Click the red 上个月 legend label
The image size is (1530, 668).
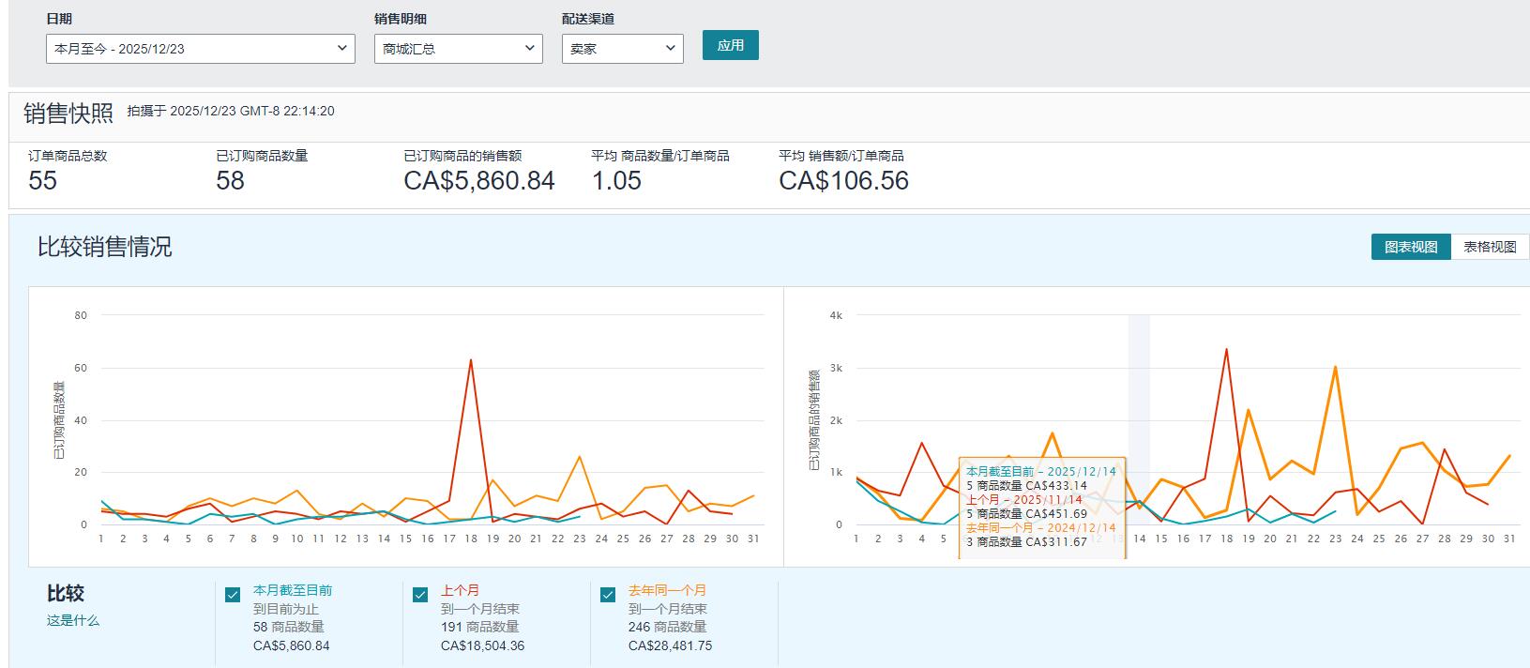point(460,590)
